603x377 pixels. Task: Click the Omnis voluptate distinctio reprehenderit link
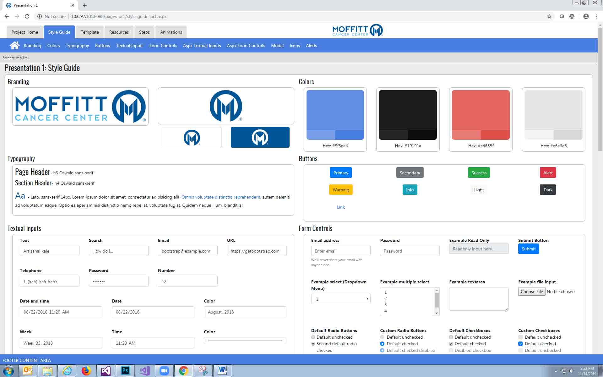pyautogui.click(x=221, y=197)
